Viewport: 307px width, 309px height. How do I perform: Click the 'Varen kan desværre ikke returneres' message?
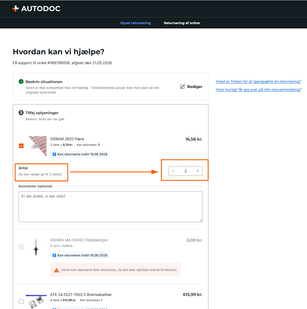pyautogui.click(x=119, y=270)
